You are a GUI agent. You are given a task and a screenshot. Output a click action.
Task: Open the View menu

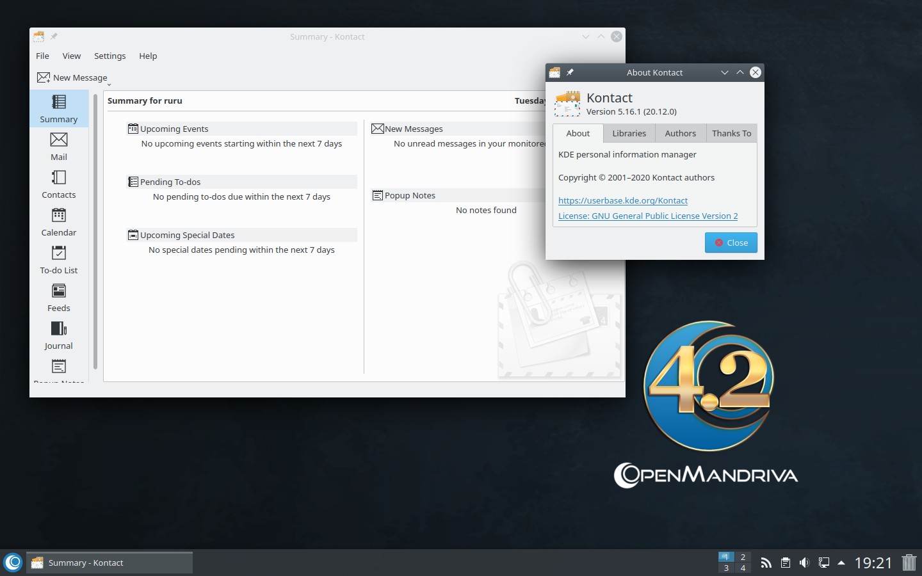71,56
